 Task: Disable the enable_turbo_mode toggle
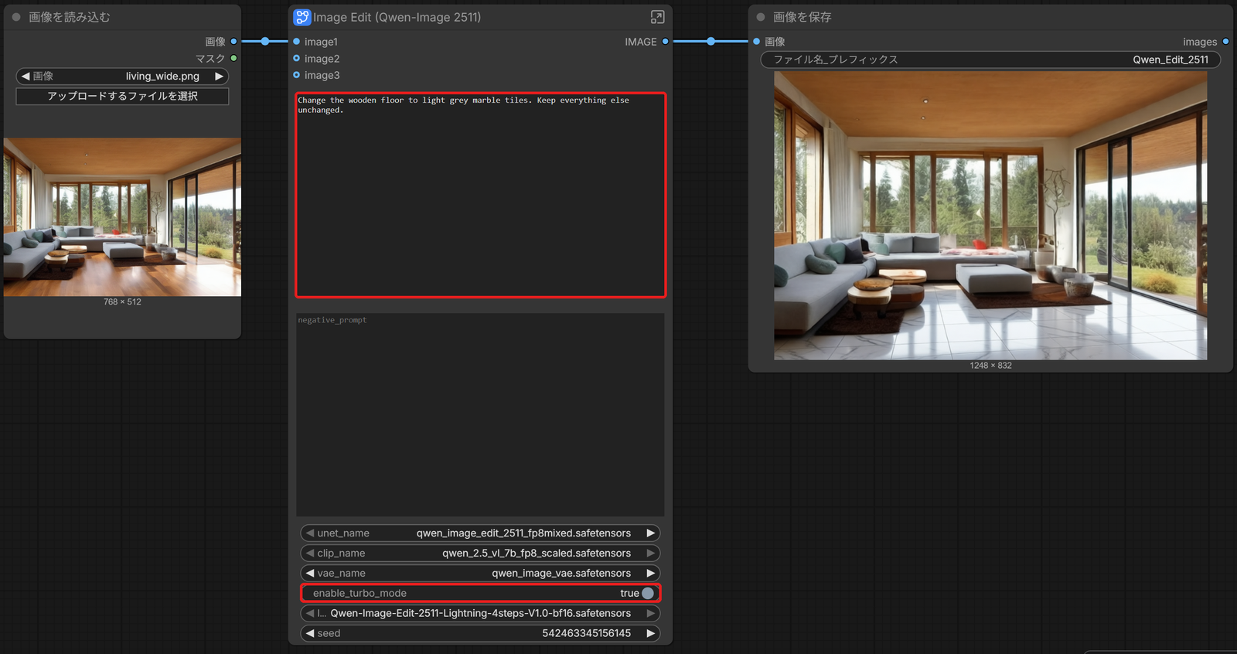coord(648,593)
